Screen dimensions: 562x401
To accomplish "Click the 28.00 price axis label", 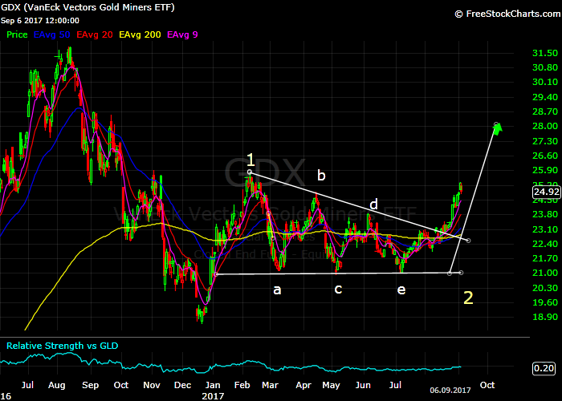I will [545, 126].
